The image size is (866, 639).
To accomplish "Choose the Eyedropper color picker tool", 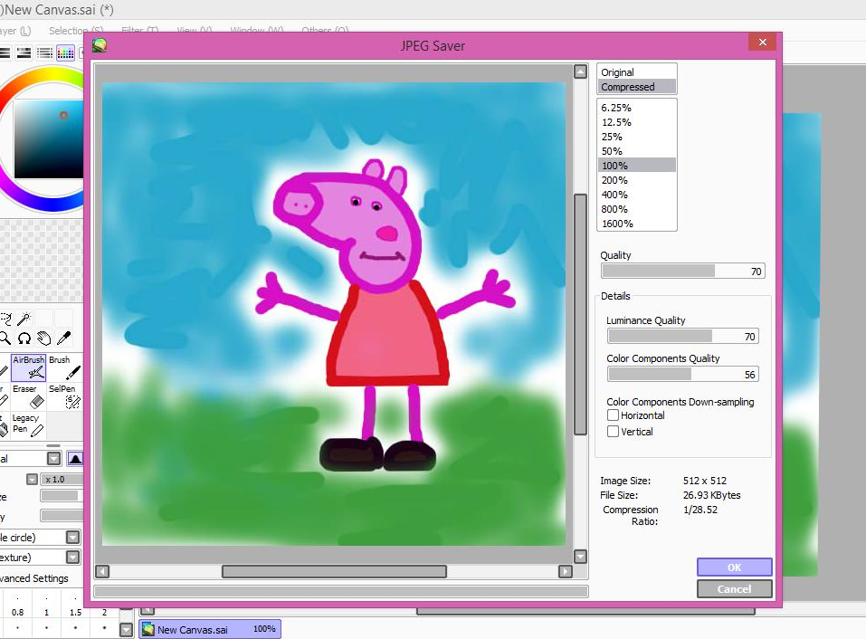I will [x=64, y=338].
